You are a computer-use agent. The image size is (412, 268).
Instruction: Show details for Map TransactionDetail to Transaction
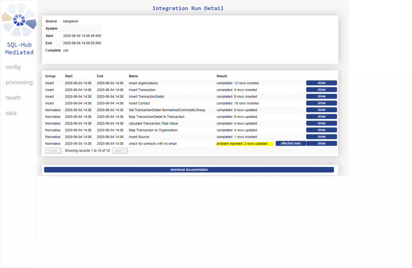321,117
